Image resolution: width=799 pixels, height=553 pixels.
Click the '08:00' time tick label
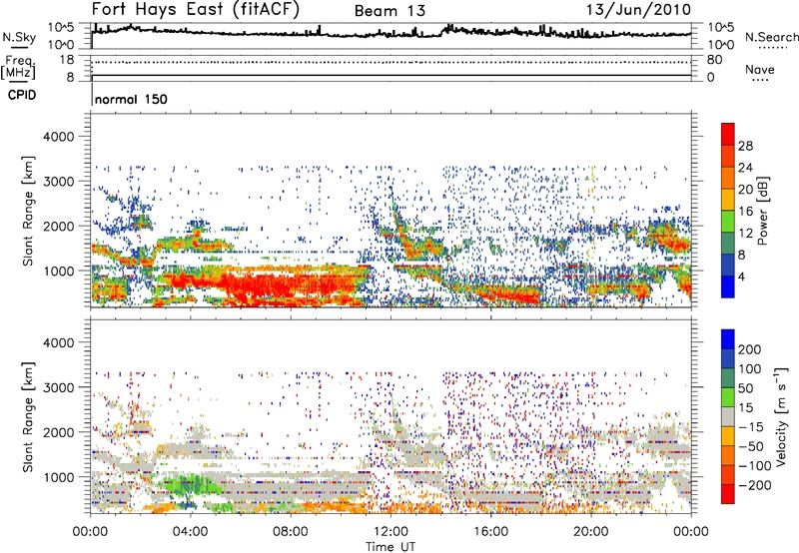291,532
